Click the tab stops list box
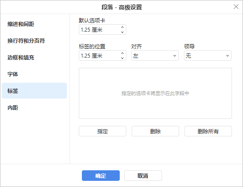The height and width of the screenshot is (187, 243). (x=155, y=93)
